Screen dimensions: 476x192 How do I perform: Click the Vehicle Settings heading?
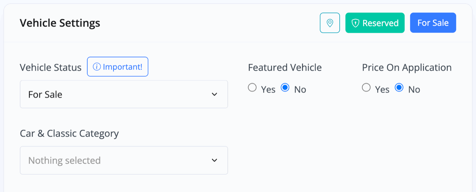point(60,23)
